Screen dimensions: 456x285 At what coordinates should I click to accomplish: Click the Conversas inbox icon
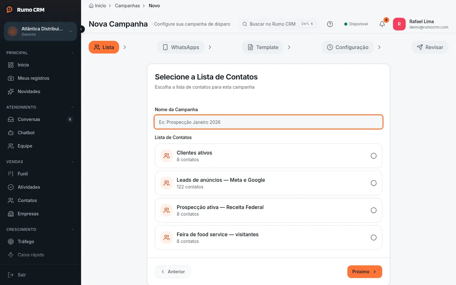[11, 119]
